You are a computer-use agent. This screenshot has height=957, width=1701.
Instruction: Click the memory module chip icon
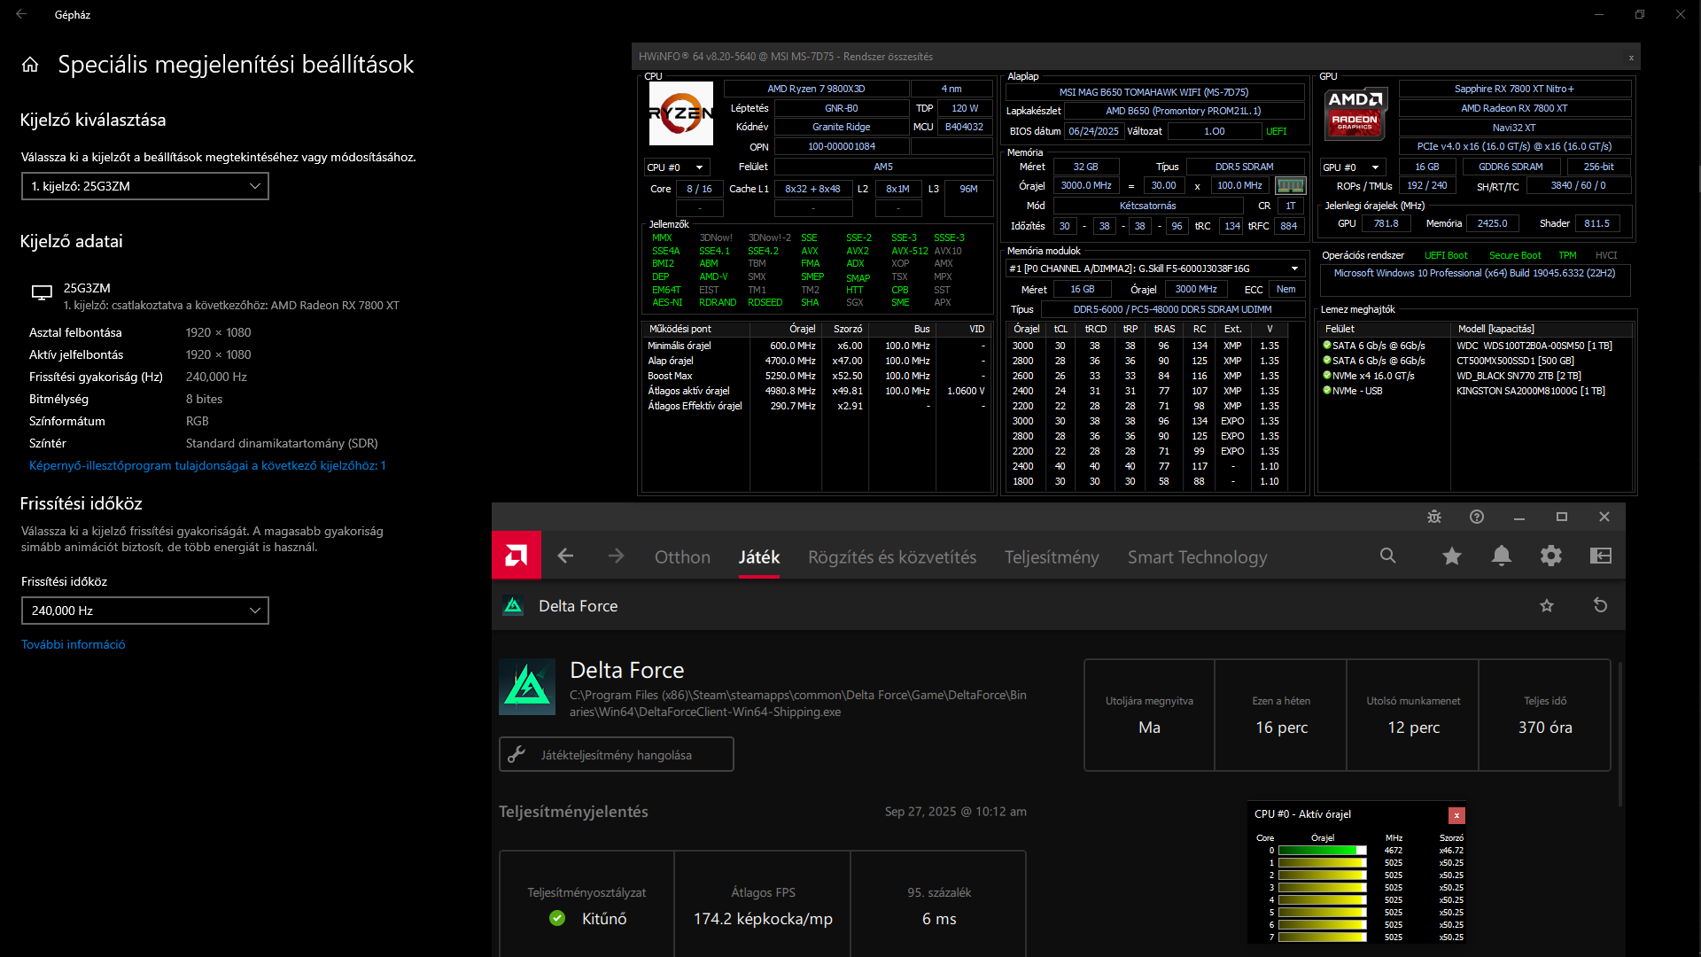point(1290,186)
